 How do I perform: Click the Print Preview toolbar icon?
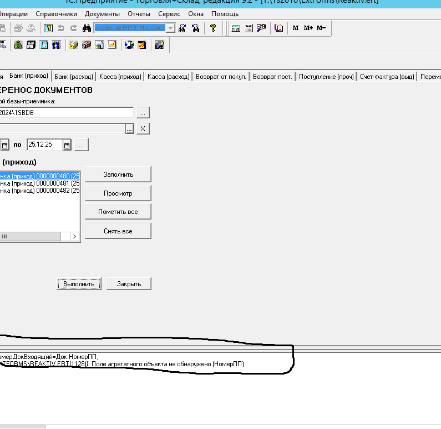[x=31, y=28]
